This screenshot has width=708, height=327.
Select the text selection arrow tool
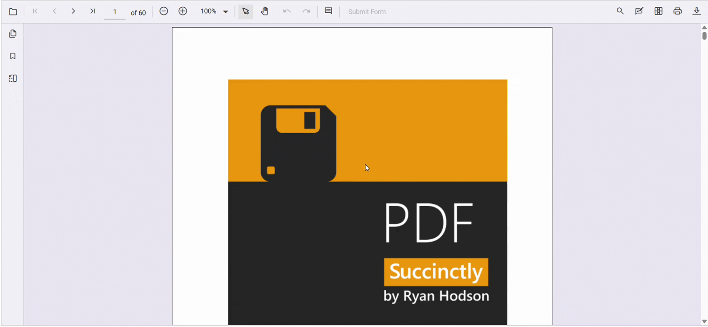245,11
